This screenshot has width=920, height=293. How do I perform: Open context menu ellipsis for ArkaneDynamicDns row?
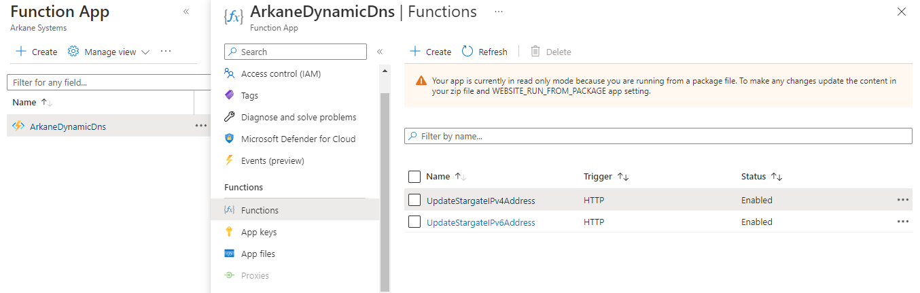click(200, 126)
